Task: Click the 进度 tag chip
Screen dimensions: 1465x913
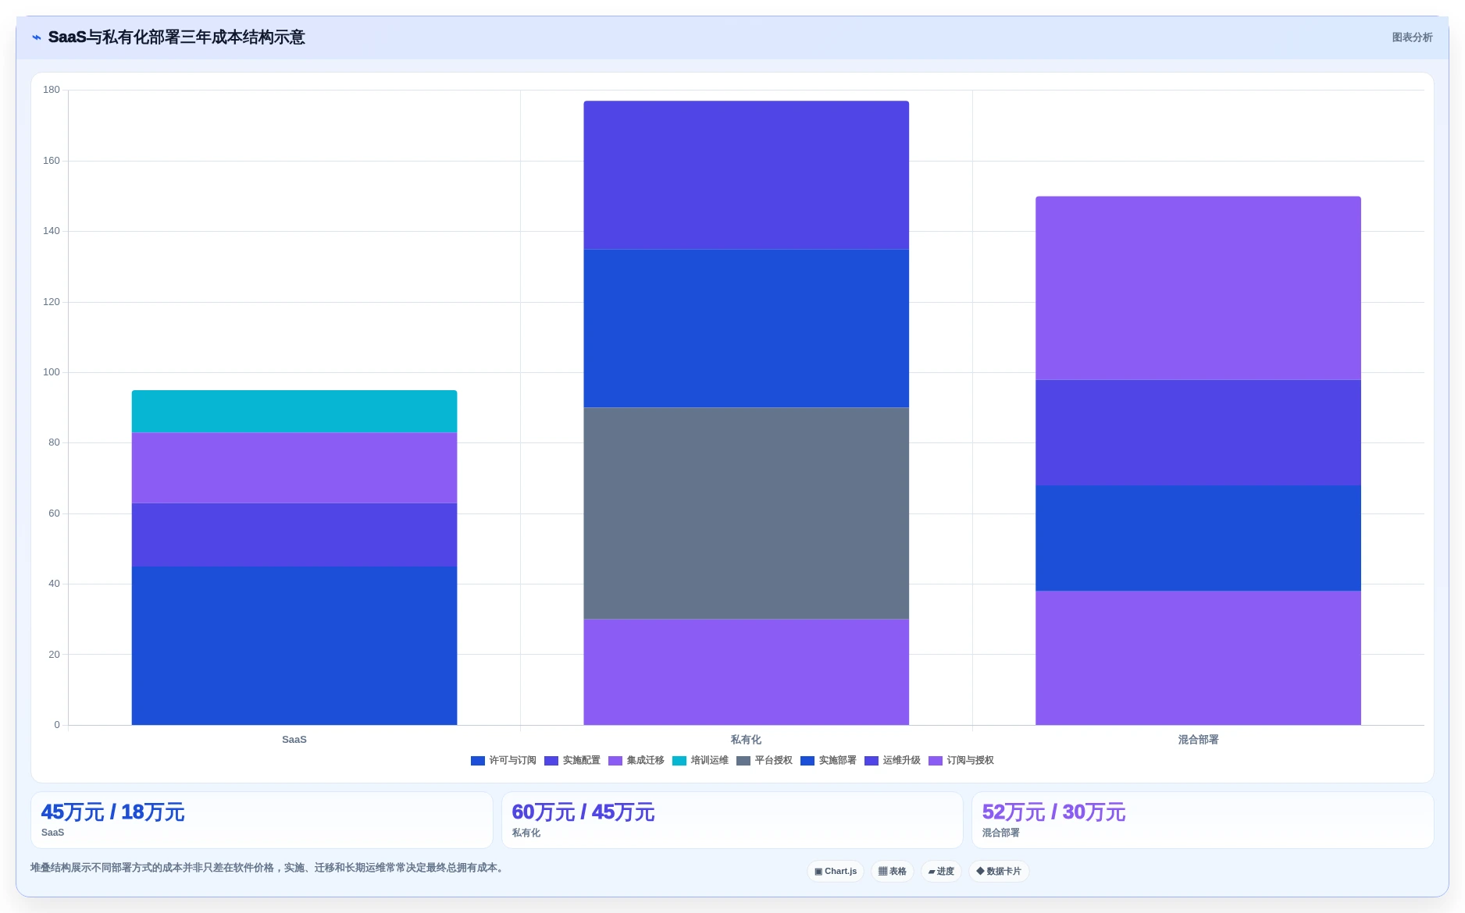Action: (x=941, y=871)
